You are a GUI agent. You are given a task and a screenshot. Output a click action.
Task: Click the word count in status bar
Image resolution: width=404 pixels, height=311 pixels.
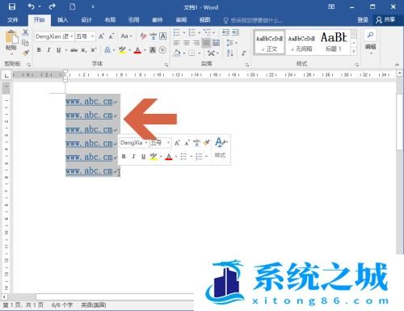(62, 305)
